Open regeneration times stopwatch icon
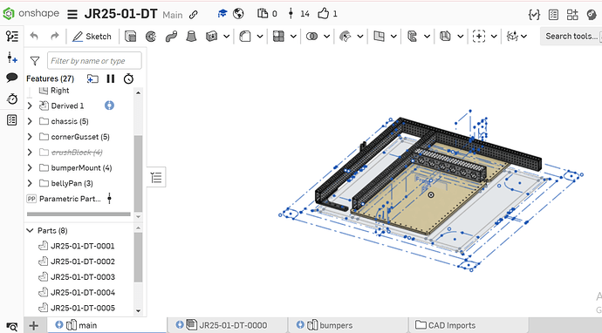 tap(128, 78)
